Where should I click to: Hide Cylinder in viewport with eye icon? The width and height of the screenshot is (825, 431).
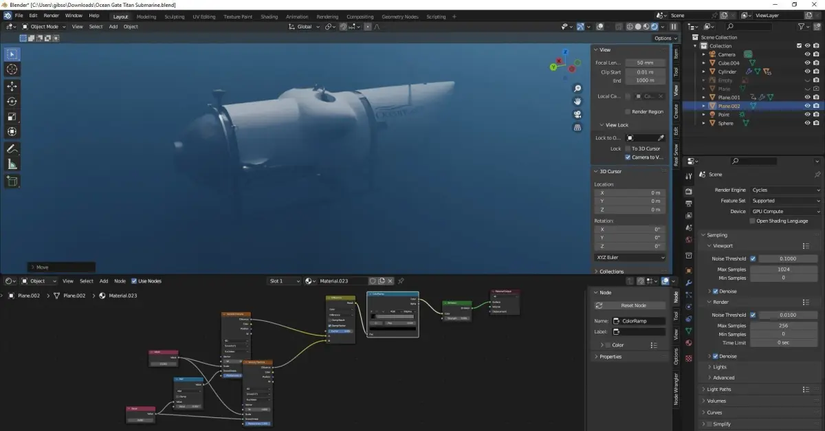click(807, 71)
